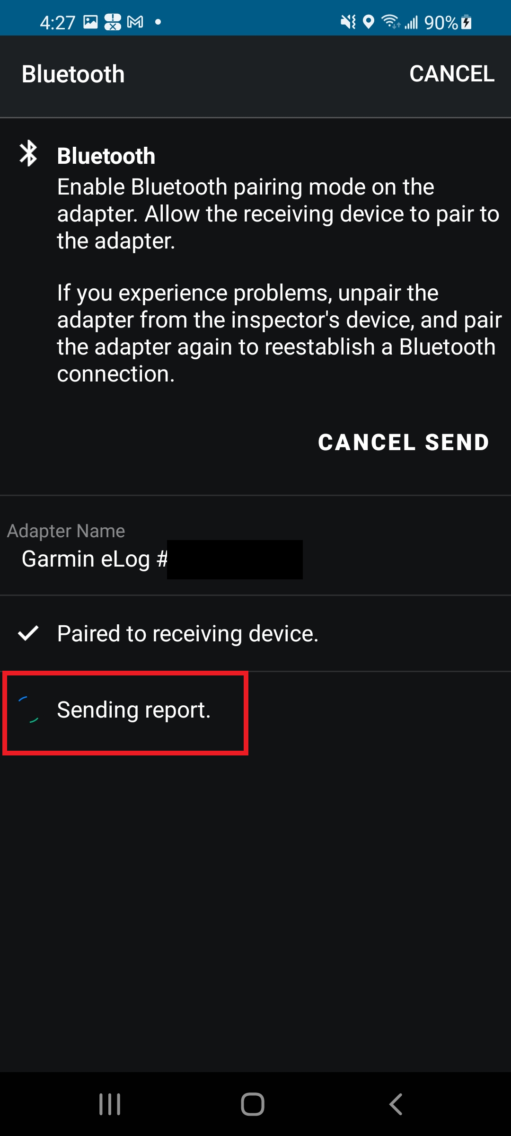Tap the Bluetooth symbol icon
Viewport: 511px width, 1136px height.
[28, 153]
